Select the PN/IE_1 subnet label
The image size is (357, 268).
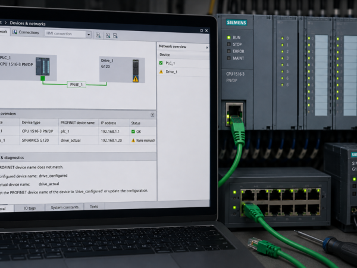tap(77, 85)
